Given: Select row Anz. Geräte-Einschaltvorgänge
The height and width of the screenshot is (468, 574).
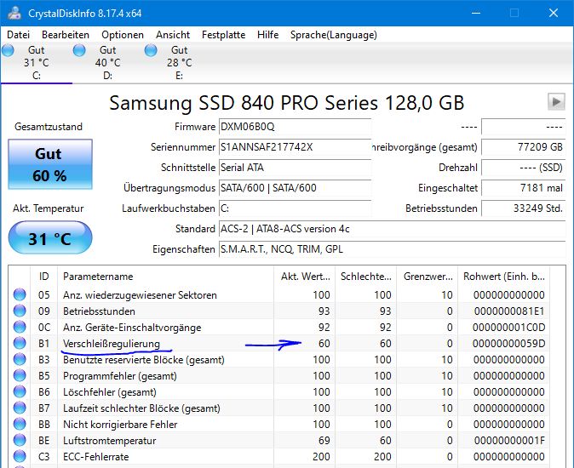Looking at the screenshot, I should 279,328.
